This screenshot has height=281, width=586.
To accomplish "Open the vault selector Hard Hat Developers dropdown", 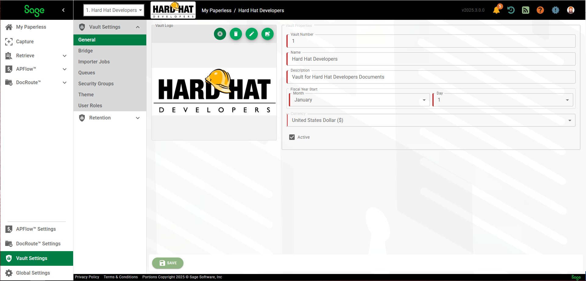I will pos(114,10).
